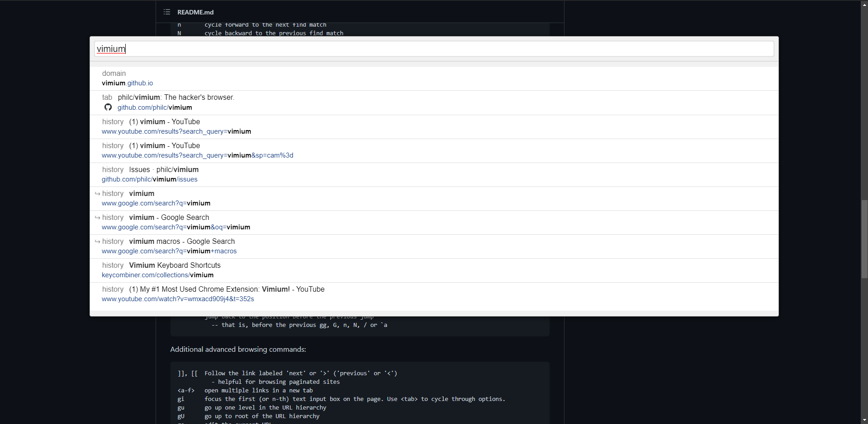Click the scrollbar down arrow
This screenshot has height=424, width=868.
point(864,420)
